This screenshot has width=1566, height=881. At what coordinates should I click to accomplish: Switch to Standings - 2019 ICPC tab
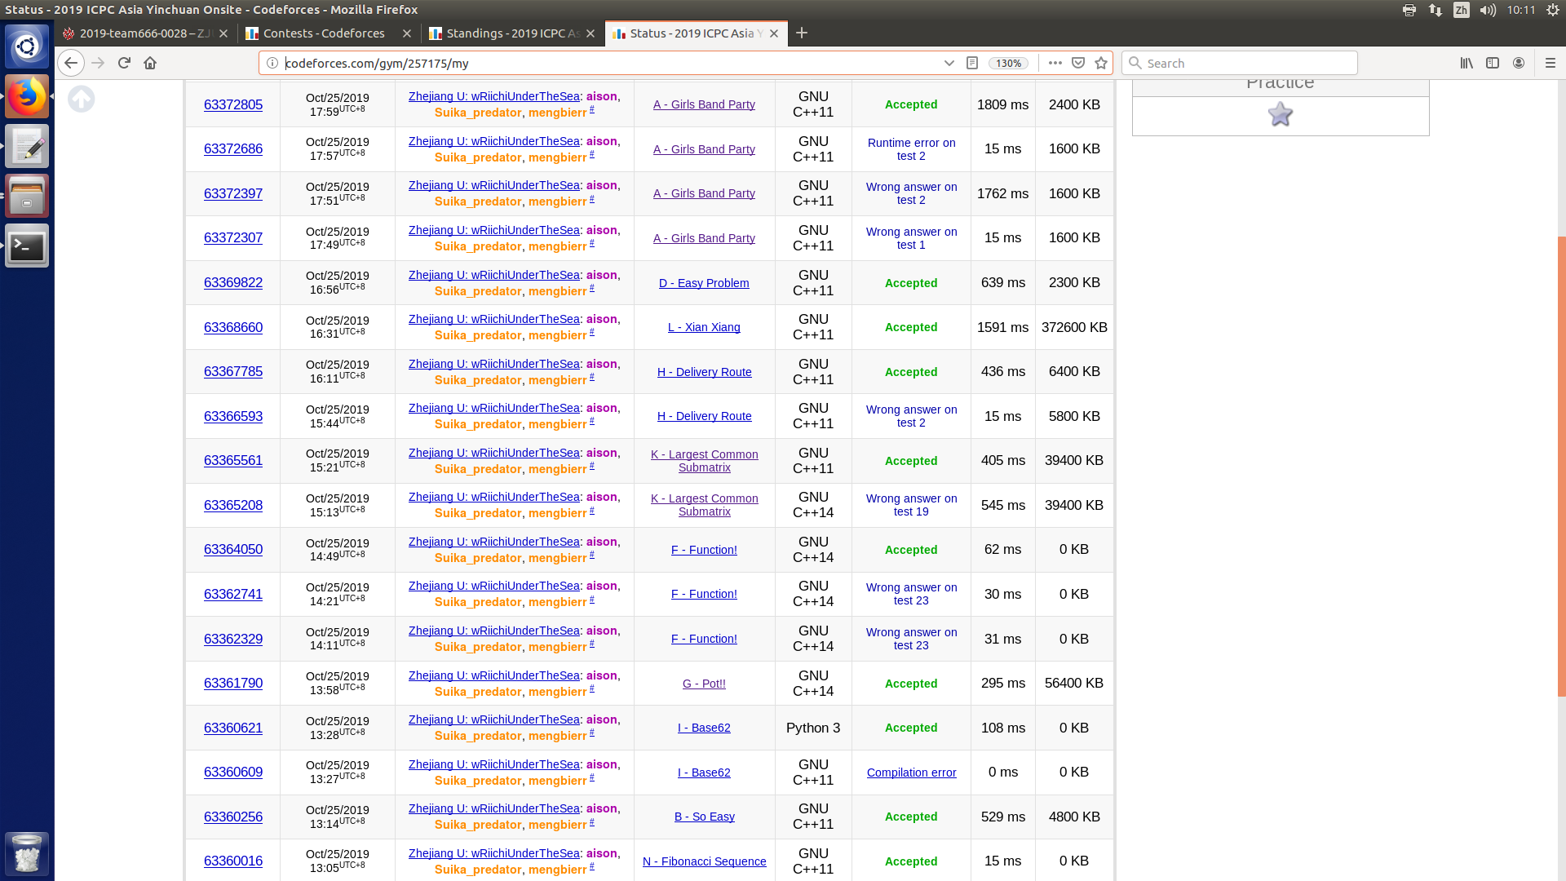coord(512,33)
